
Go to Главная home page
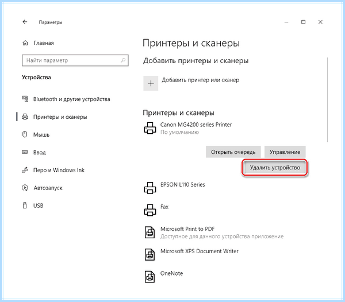(44, 43)
